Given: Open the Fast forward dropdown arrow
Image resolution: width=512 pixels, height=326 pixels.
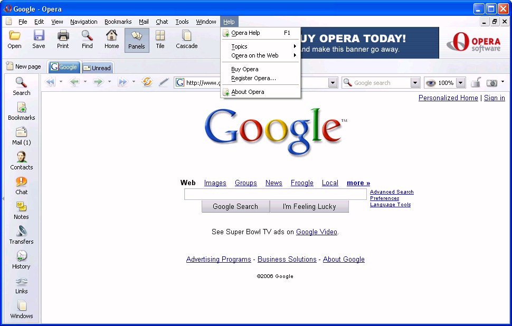Looking at the screenshot, I should [134, 82].
